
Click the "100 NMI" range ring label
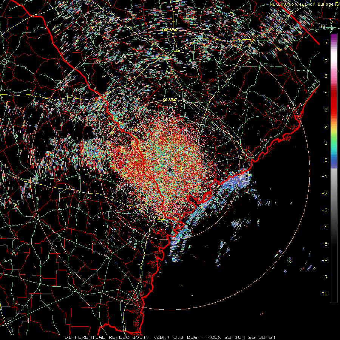170,30
